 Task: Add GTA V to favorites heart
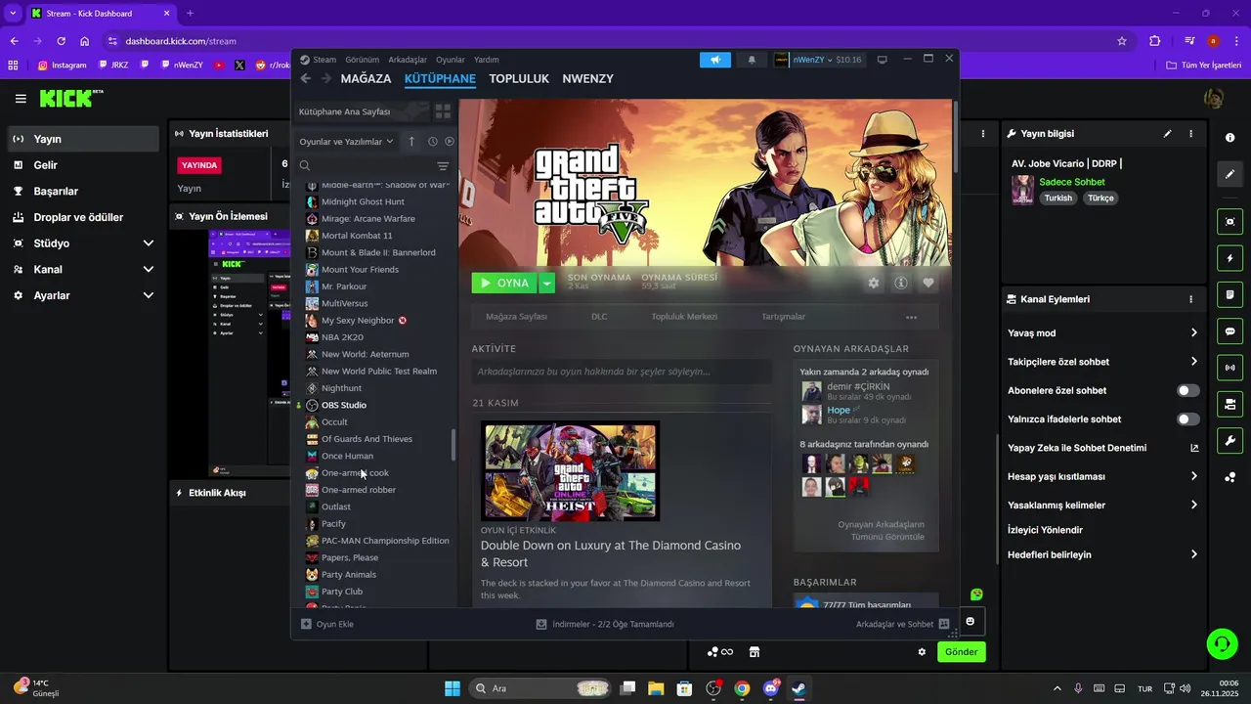pyautogui.click(x=928, y=284)
